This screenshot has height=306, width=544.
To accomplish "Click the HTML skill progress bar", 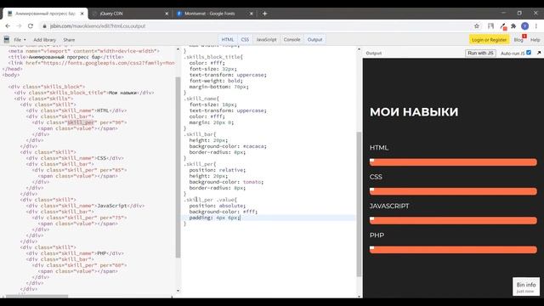I will tap(453, 162).
